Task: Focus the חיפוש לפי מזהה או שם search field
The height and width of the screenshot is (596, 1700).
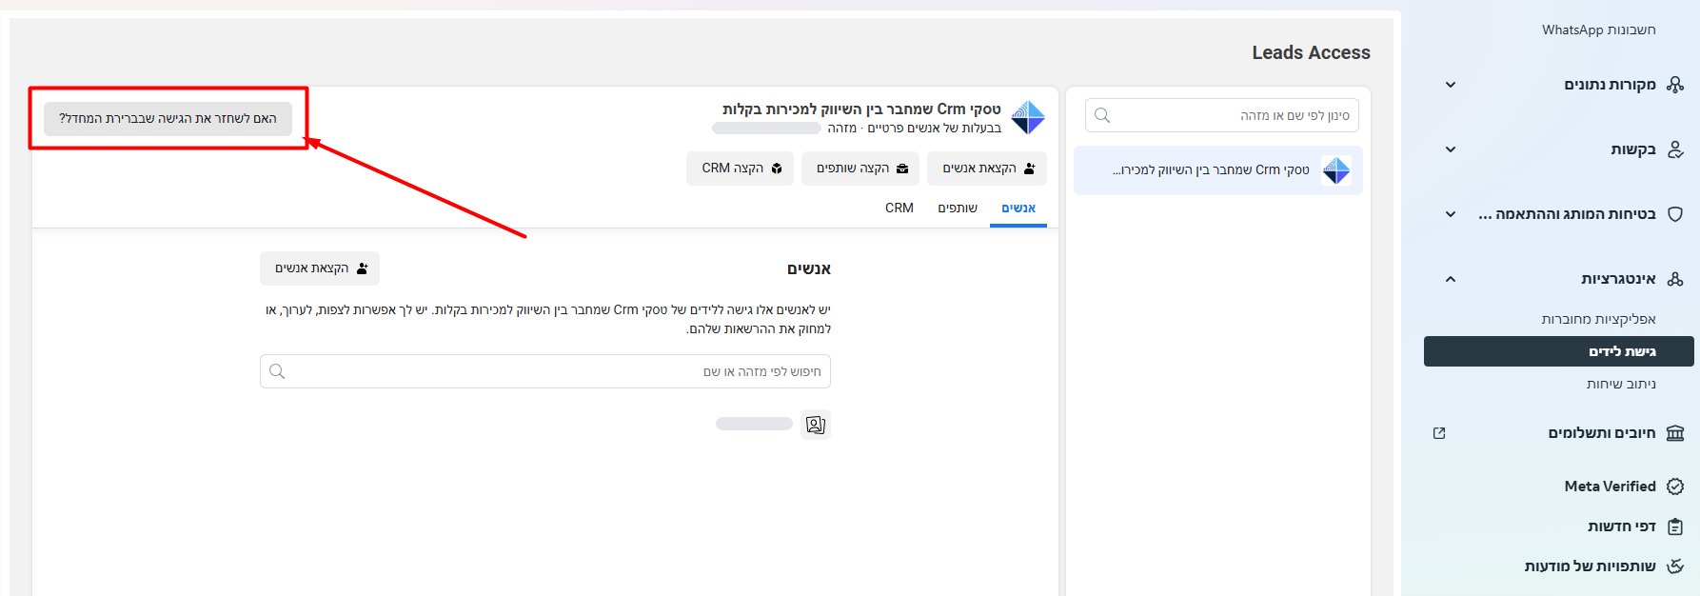Action: pos(545,371)
